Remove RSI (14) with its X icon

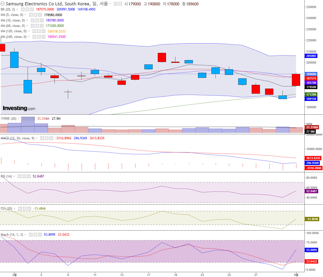click(x=28, y=176)
